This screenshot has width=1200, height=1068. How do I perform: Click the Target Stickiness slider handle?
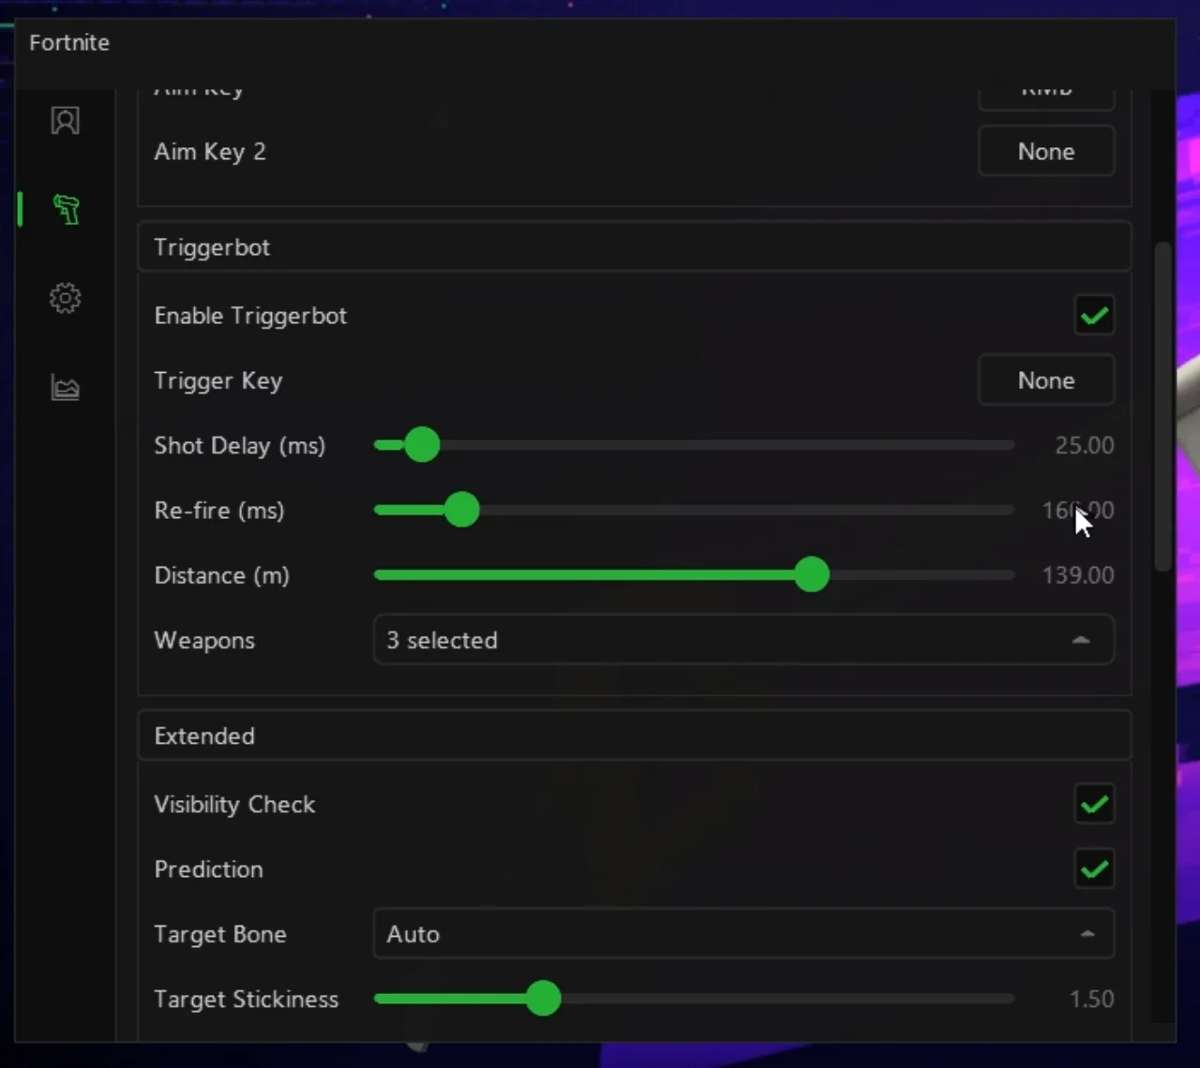[543, 999]
